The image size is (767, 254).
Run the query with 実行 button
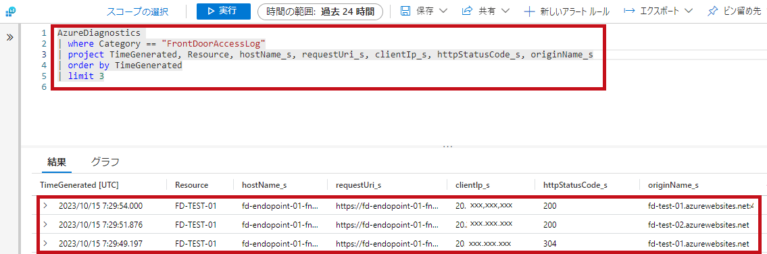[224, 11]
